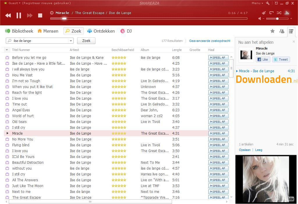Mute audio via speaker icon

click(x=260, y=18)
